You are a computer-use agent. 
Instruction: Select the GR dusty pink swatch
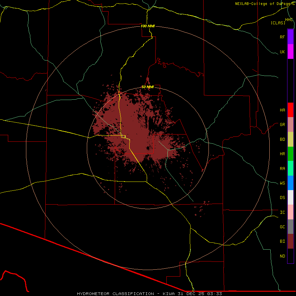pyautogui.click(x=290, y=125)
